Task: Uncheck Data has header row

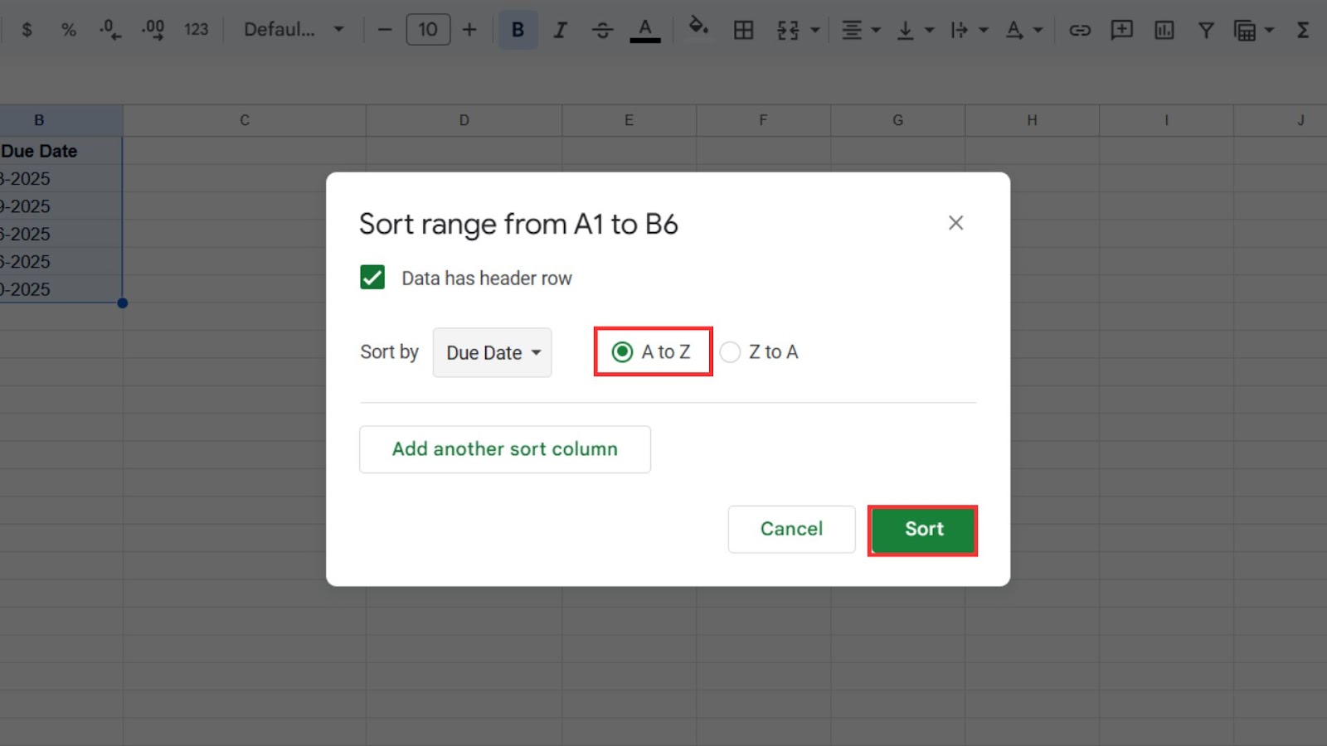Action: pos(372,277)
